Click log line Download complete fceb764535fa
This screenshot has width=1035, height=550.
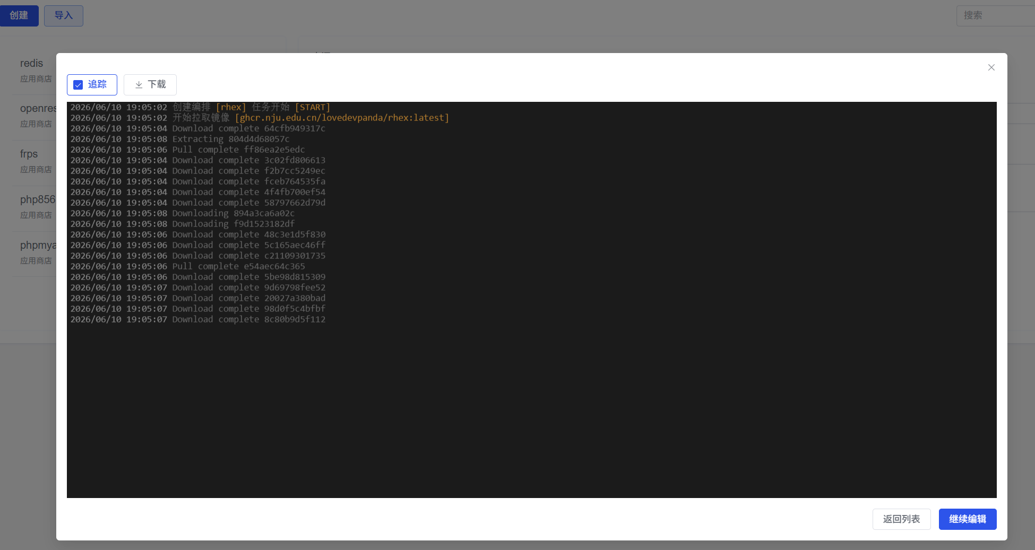(x=198, y=181)
